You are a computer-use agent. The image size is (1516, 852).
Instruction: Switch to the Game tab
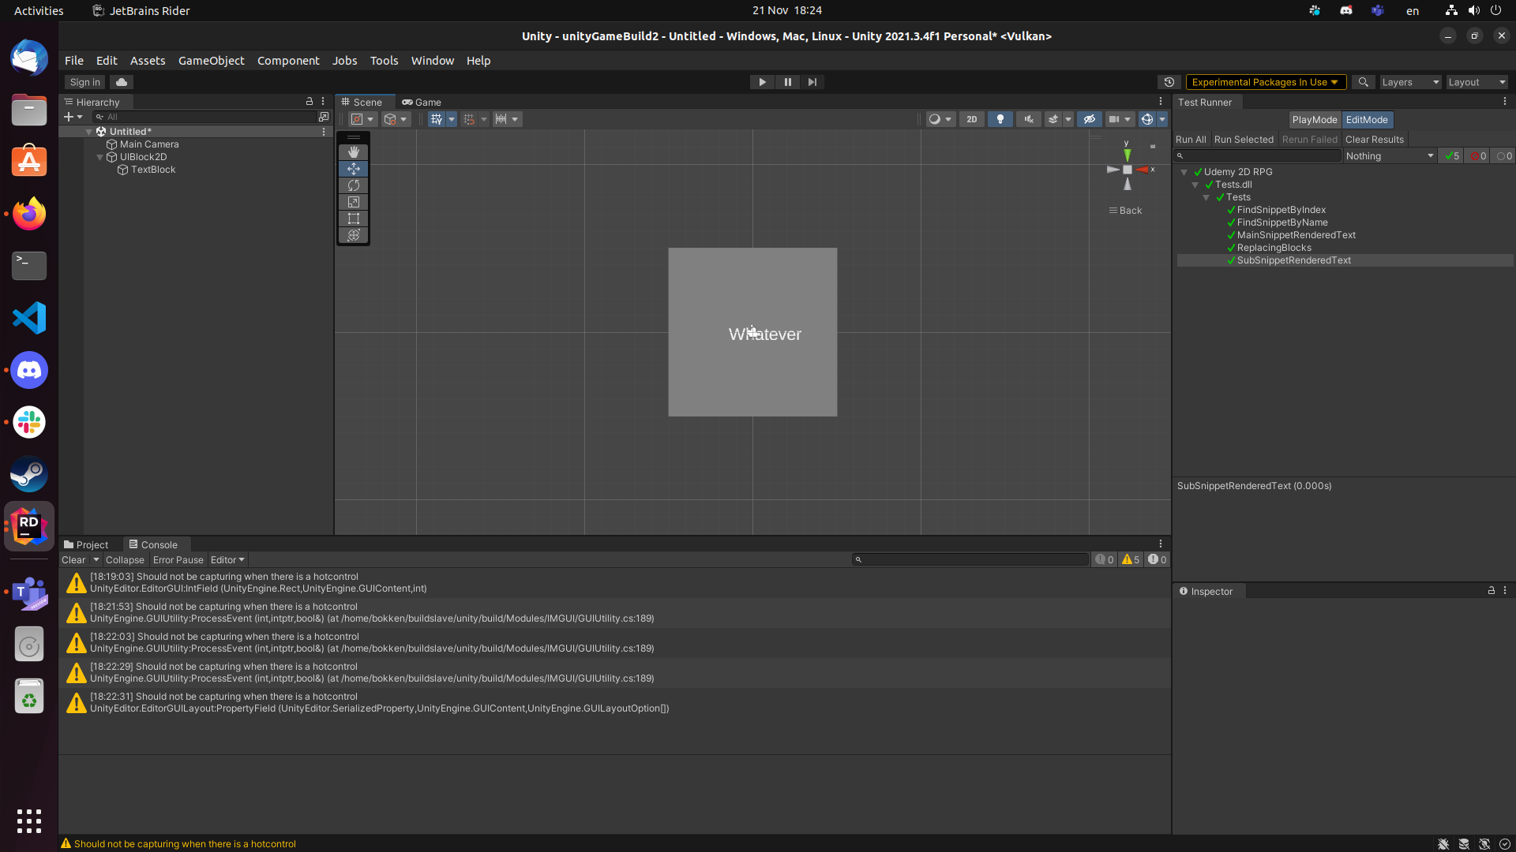click(x=422, y=102)
